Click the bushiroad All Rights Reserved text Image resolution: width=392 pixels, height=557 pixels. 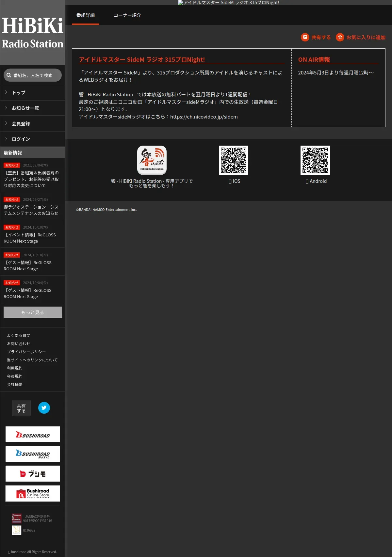[32, 552]
